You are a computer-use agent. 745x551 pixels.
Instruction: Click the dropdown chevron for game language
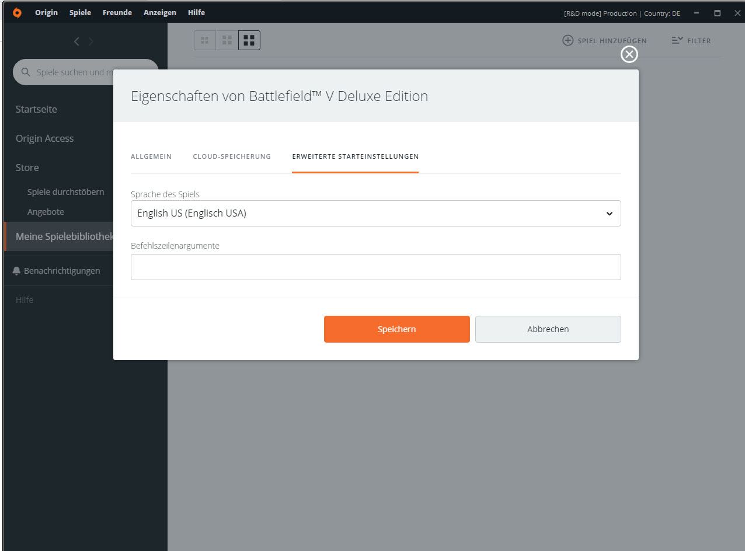pyautogui.click(x=610, y=214)
